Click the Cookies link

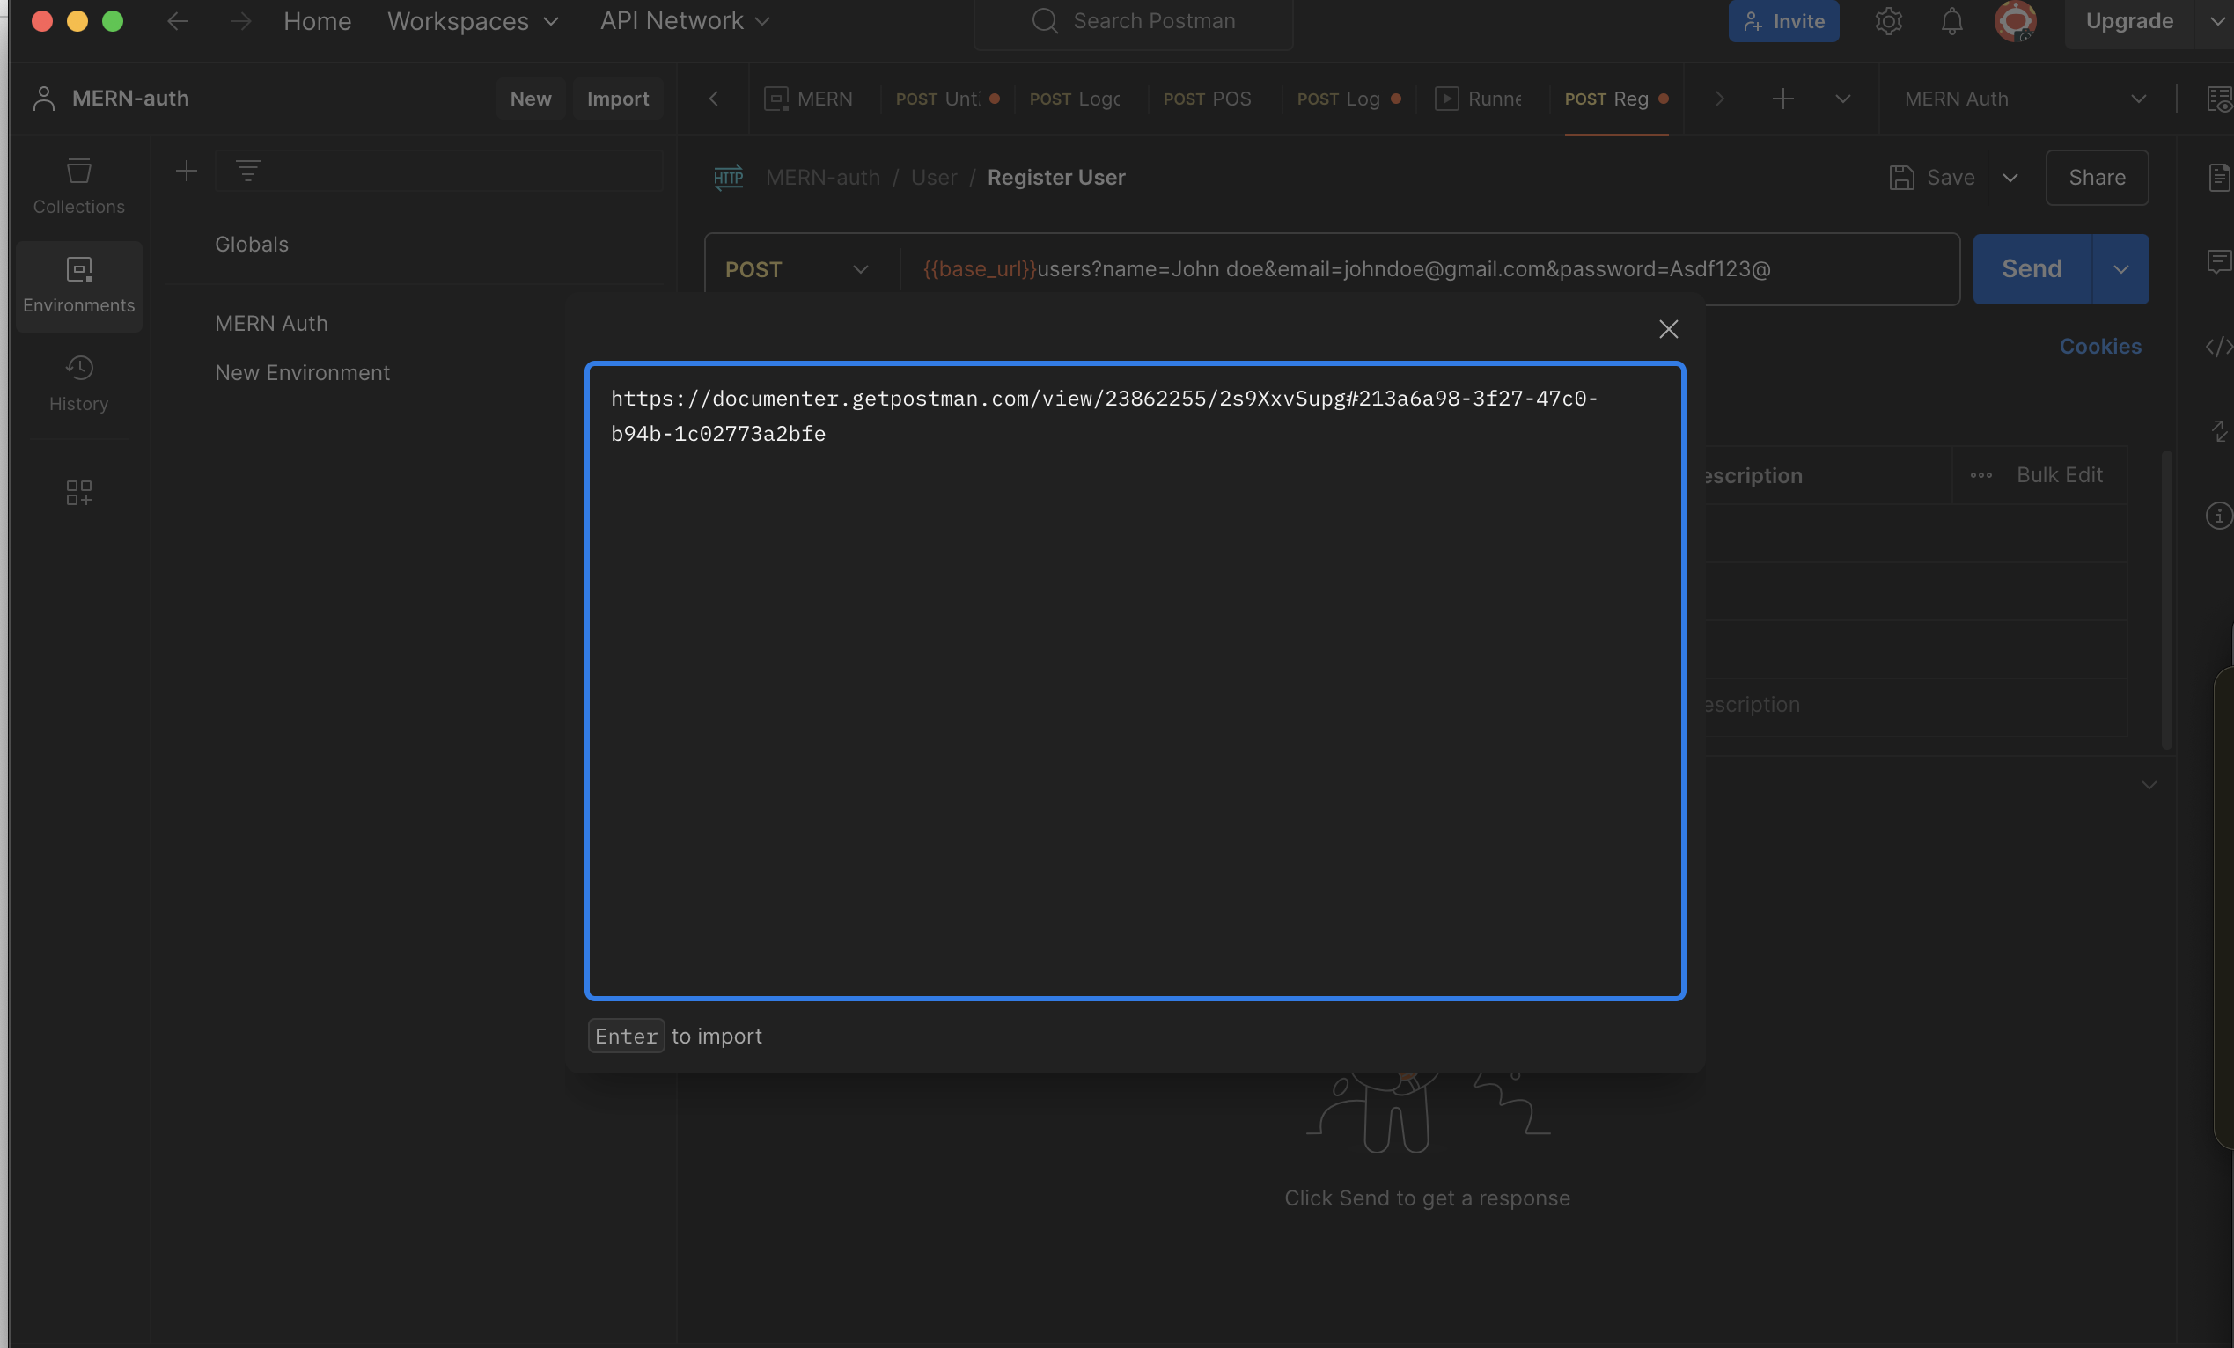tap(2099, 347)
